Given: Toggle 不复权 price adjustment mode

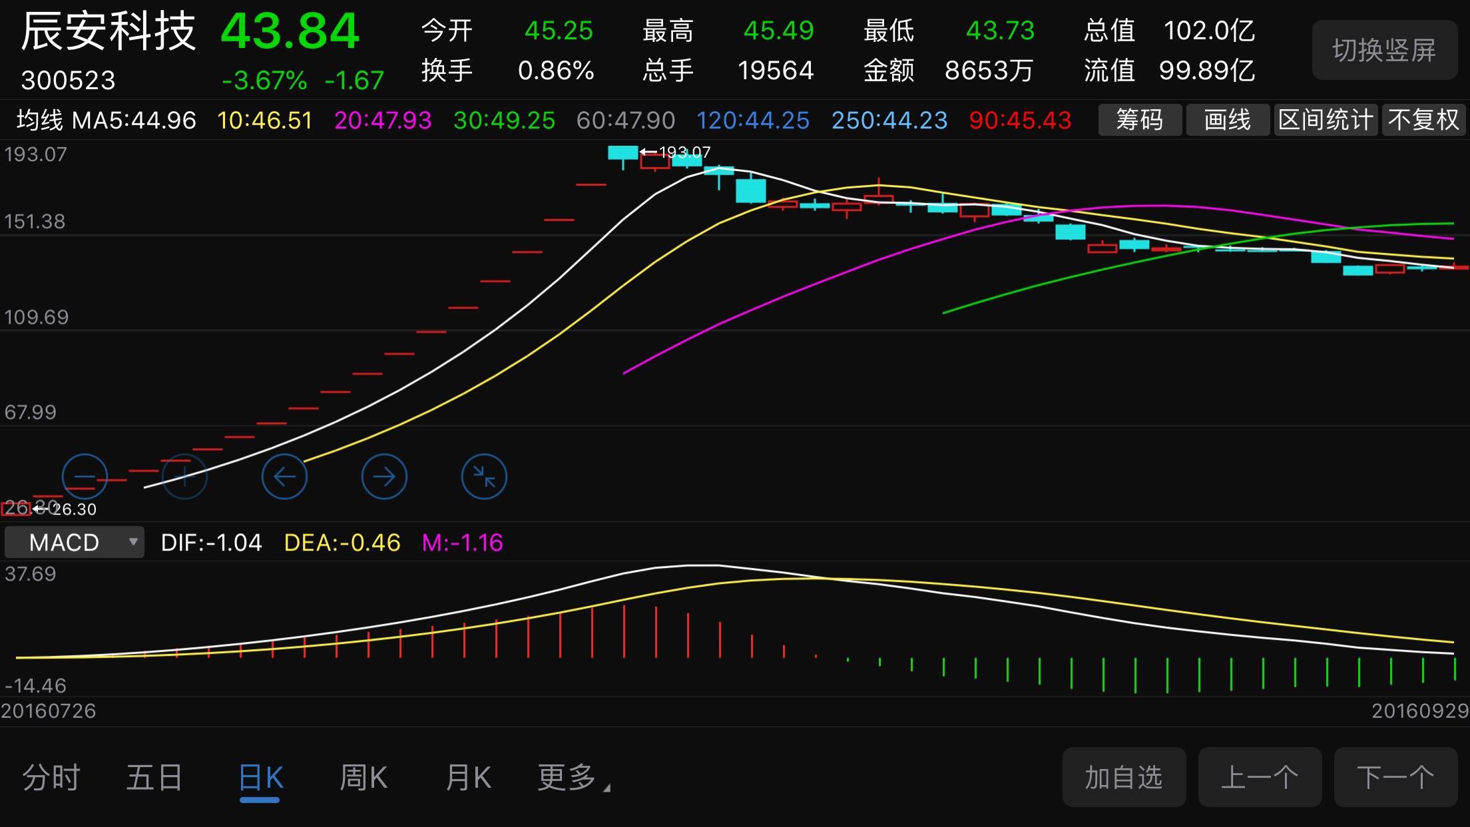Looking at the screenshot, I should click(1423, 120).
